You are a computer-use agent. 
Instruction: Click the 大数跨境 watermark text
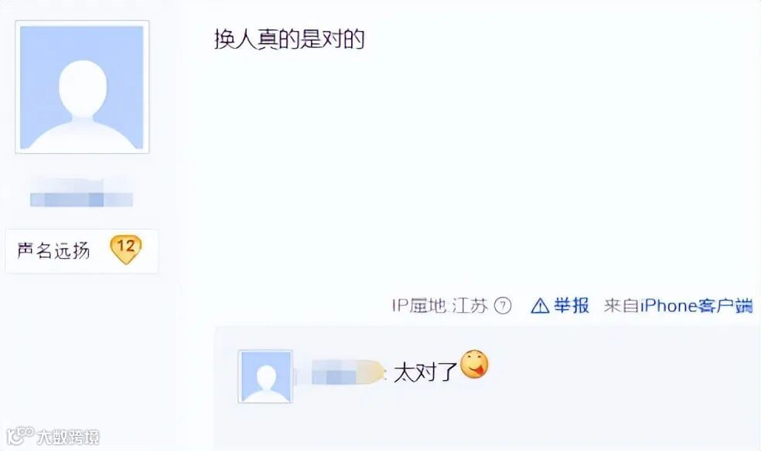point(68,437)
